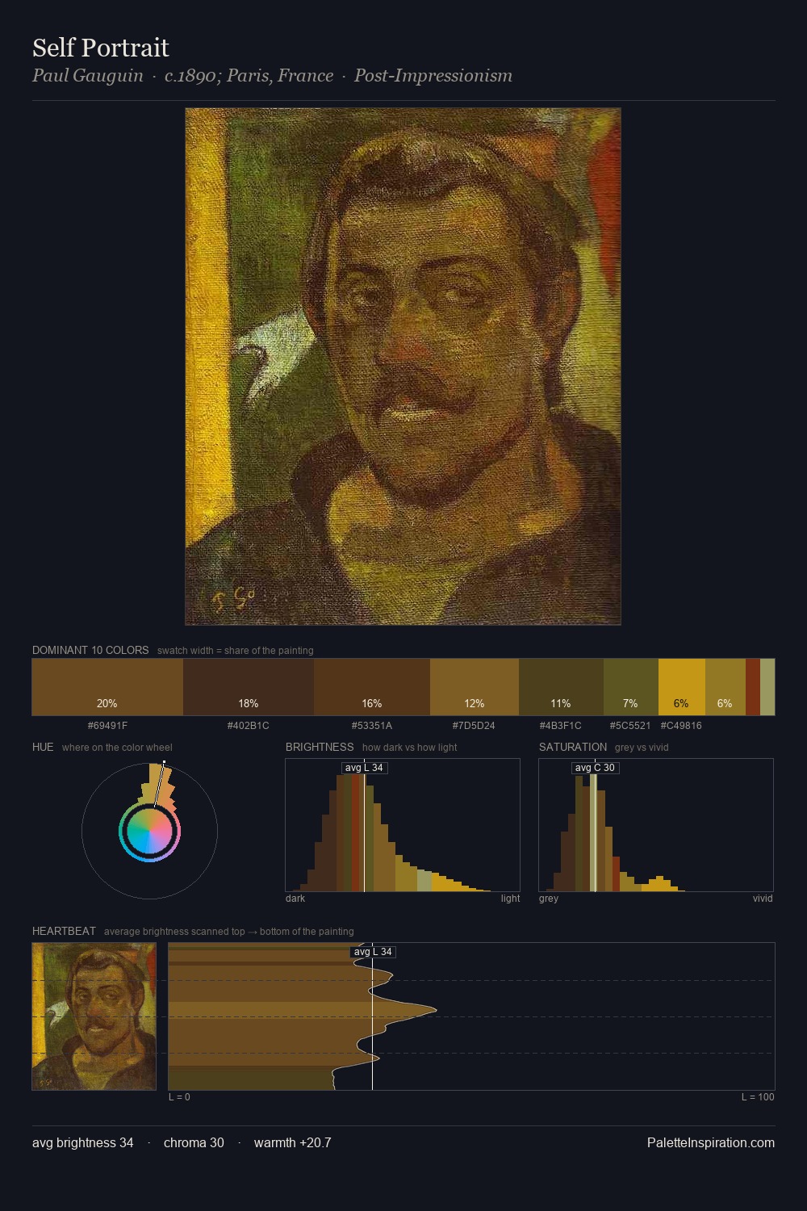This screenshot has height=1211, width=807.
Task: Click the 'HEARTBEAT' section heading
Action: (x=64, y=931)
